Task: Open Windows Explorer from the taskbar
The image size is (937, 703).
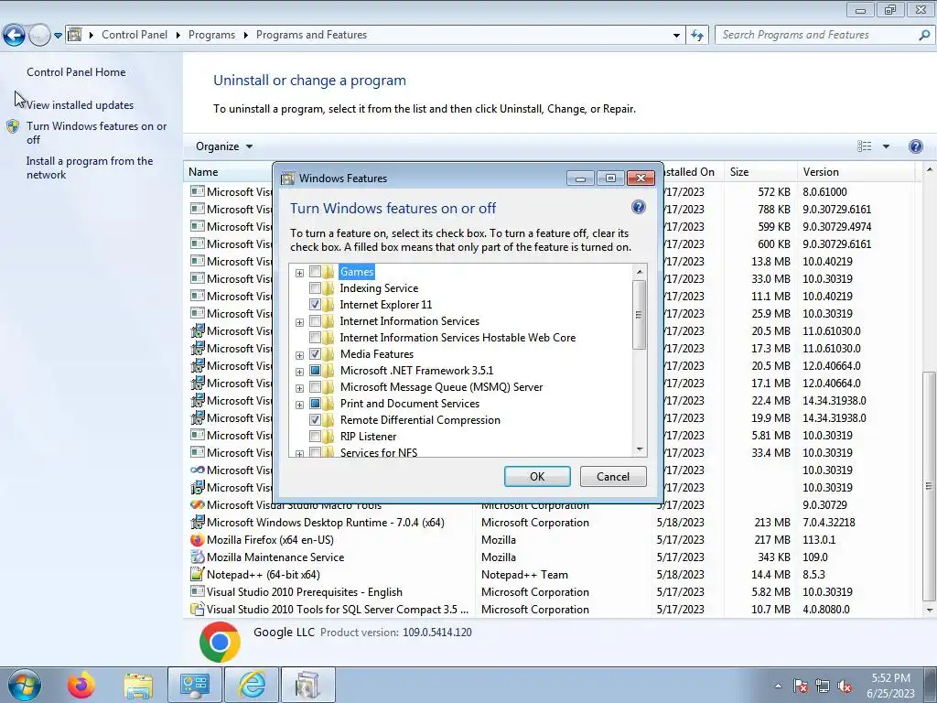Action: click(138, 686)
